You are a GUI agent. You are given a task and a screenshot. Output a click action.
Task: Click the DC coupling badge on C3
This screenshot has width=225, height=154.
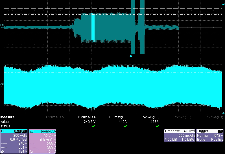tap(24, 131)
